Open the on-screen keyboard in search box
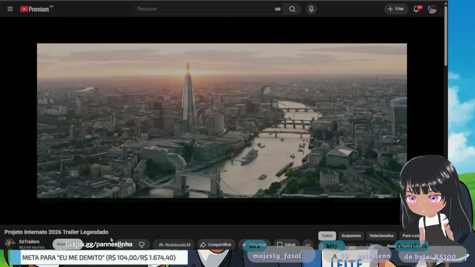Screen dimensions: 475x267 pos(278,9)
